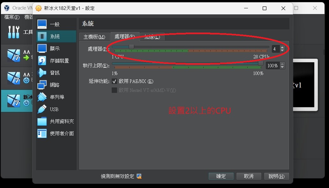Open 共用資料夾 (Shared Folders) settings

[62, 121]
